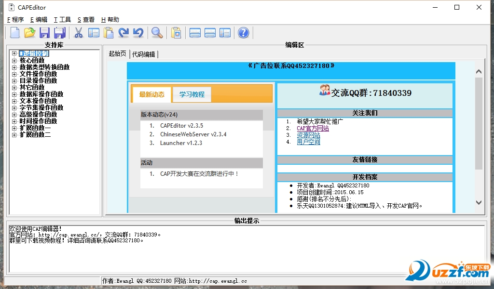This screenshot has width=494, height=289.
Task: Click the redo arrow icon
Action: (123, 33)
